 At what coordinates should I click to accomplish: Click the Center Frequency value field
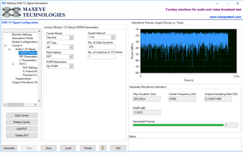coord(182,99)
